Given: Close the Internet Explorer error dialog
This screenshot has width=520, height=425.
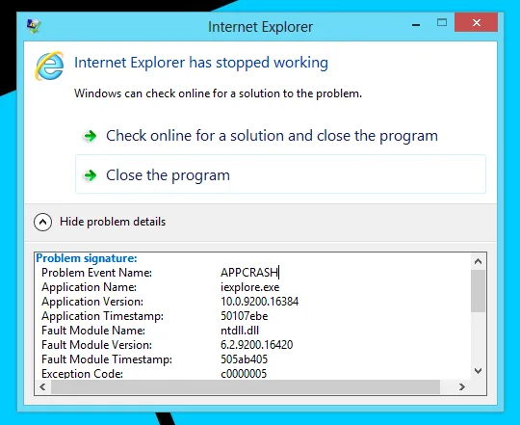Looking at the screenshot, I should click(x=477, y=22).
